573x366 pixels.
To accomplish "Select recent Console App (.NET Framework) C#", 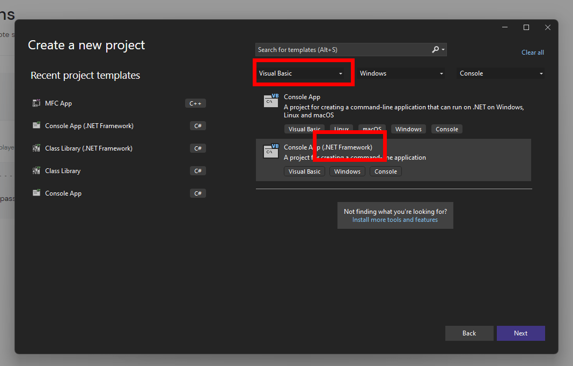I will coord(119,125).
